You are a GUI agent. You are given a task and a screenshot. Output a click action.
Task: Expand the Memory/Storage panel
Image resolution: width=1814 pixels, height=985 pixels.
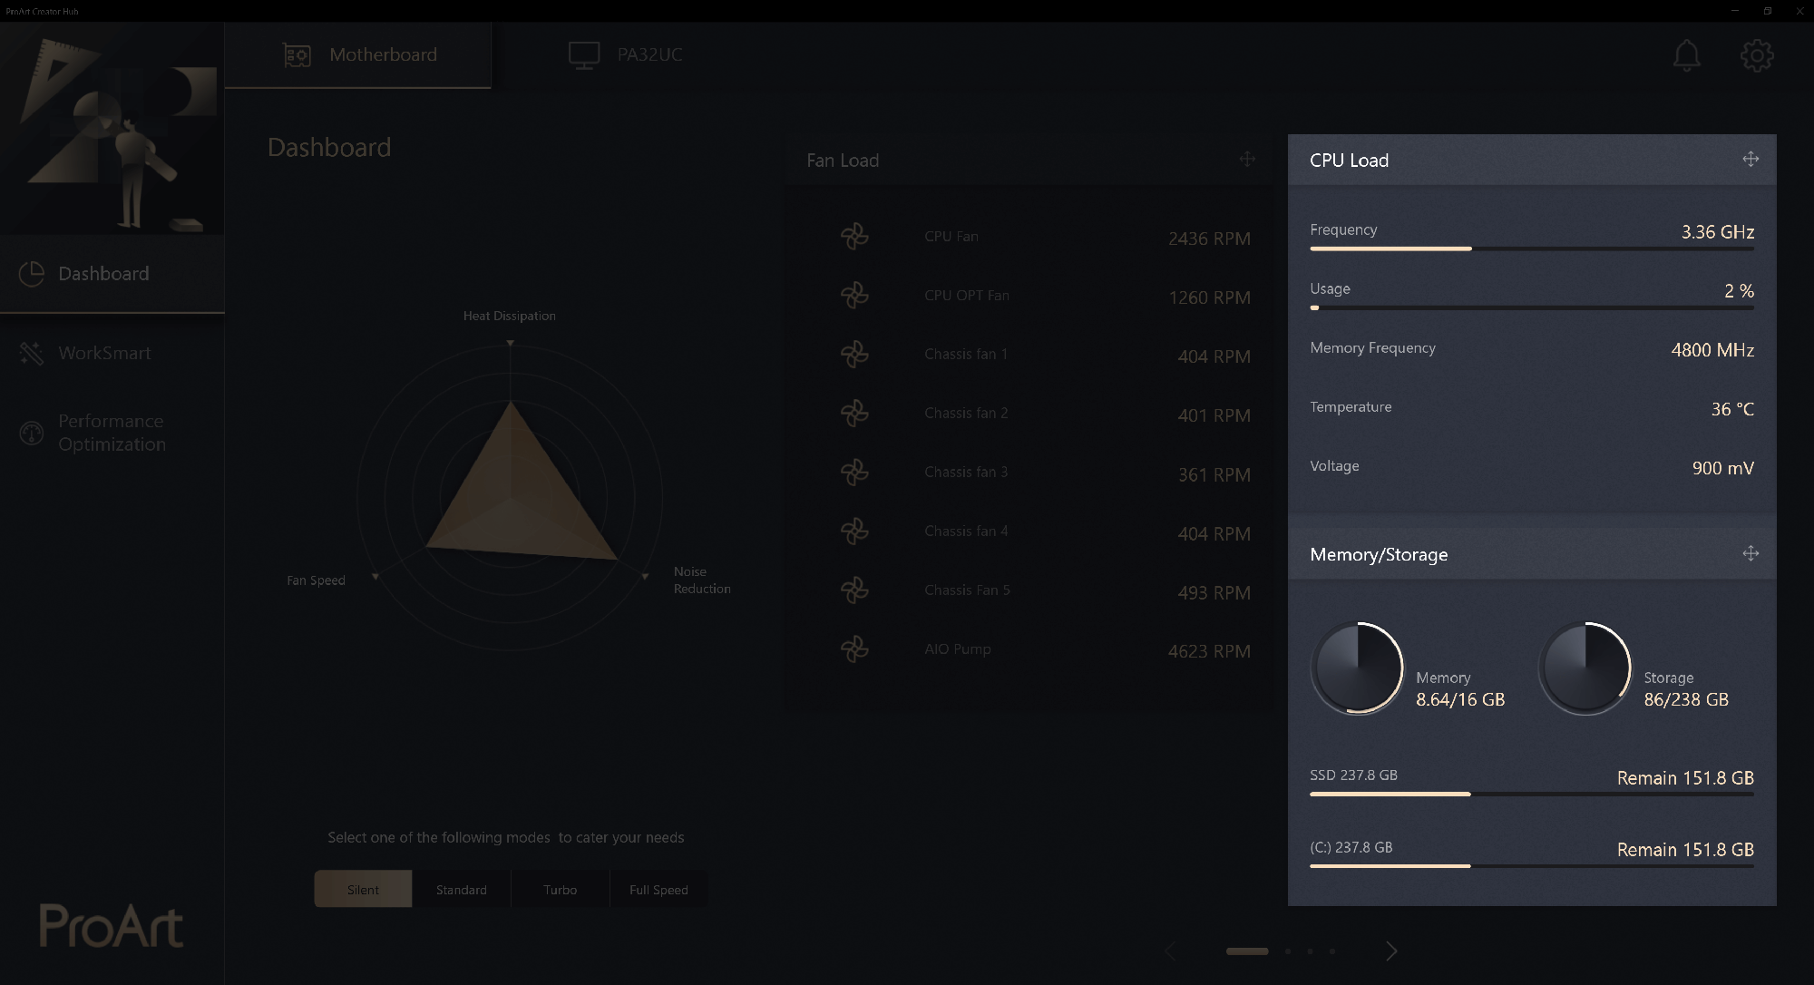1751,553
